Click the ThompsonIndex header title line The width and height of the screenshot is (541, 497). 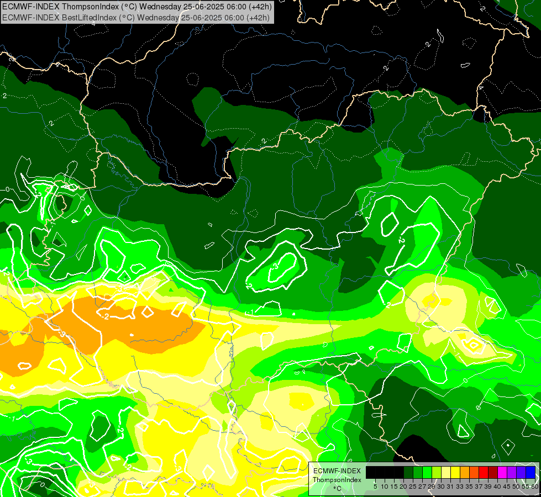point(137,6)
